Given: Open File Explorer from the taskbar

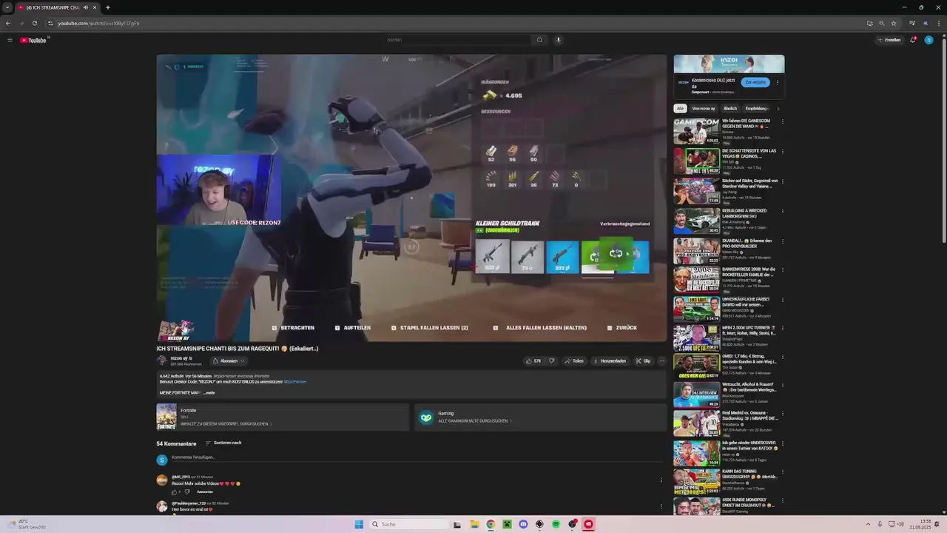Looking at the screenshot, I should (474, 524).
